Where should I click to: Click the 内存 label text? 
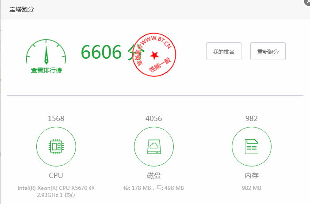coord(252,175)
